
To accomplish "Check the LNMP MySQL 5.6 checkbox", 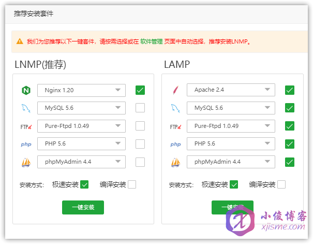I will [140, 108].
